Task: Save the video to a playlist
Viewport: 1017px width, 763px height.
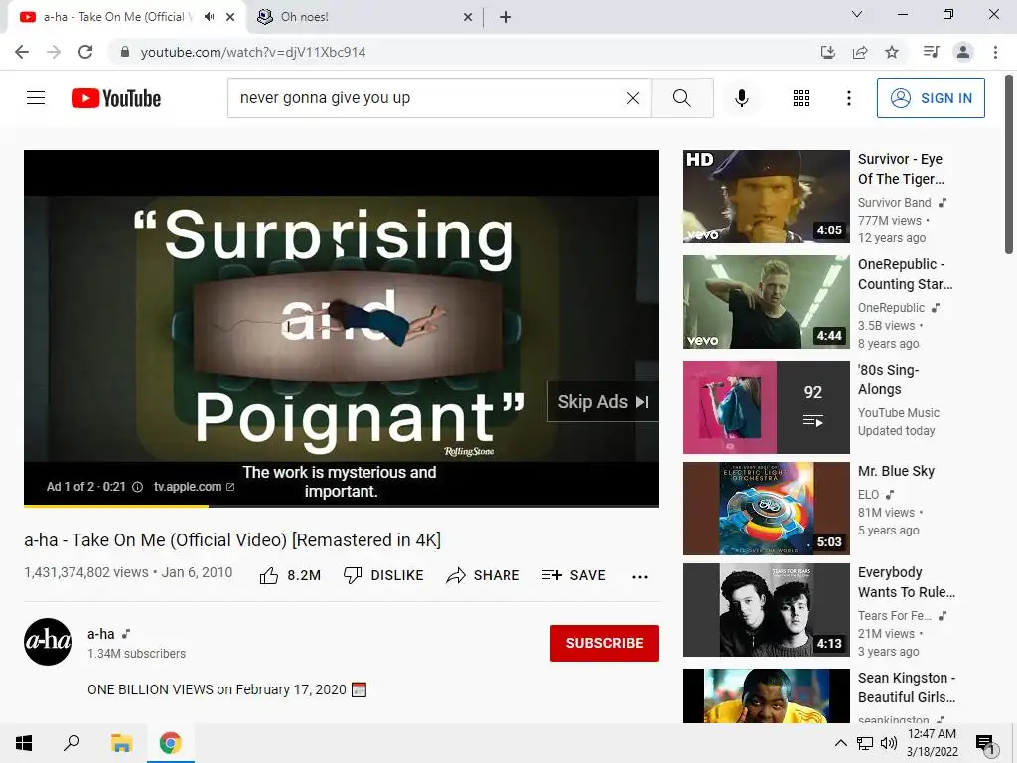Action: tap(574, 575)
